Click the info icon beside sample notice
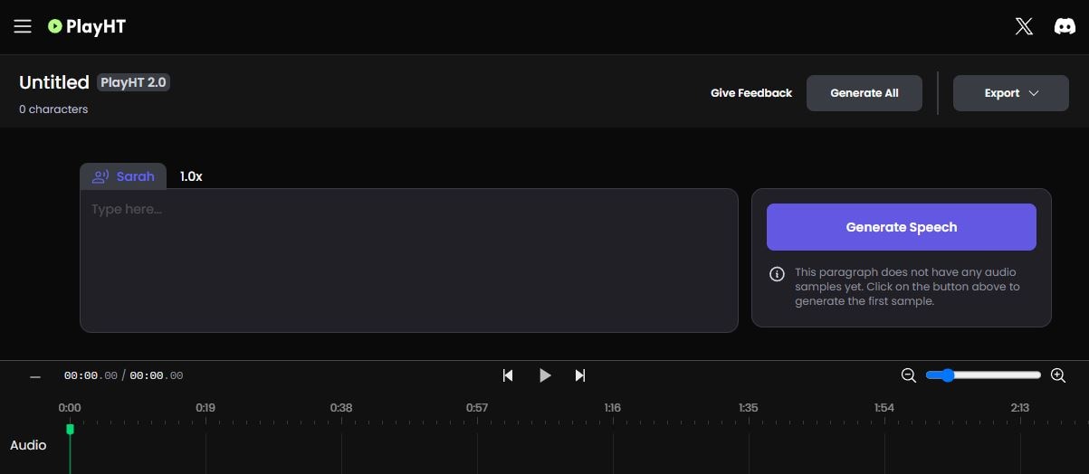This screenshot has height=474, width=1089. click(x=777, y=274)
